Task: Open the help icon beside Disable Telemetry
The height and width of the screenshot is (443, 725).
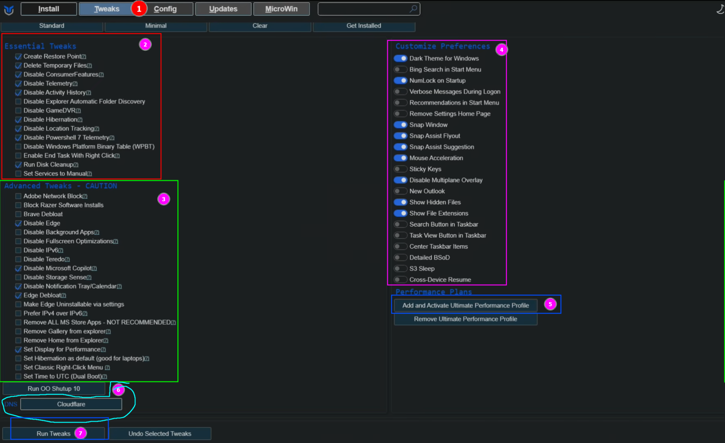Action: pos(75,84)
